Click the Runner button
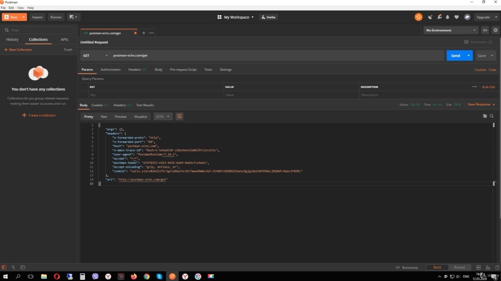This screenshot has width=501, height=281. 56,17
